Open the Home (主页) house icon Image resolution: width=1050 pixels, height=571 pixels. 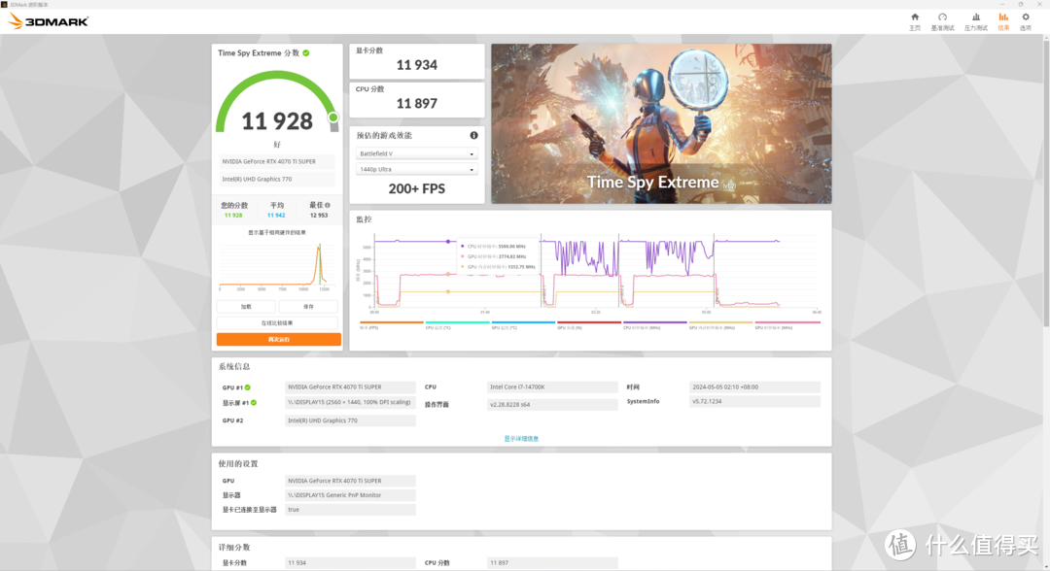click(915, 17)
